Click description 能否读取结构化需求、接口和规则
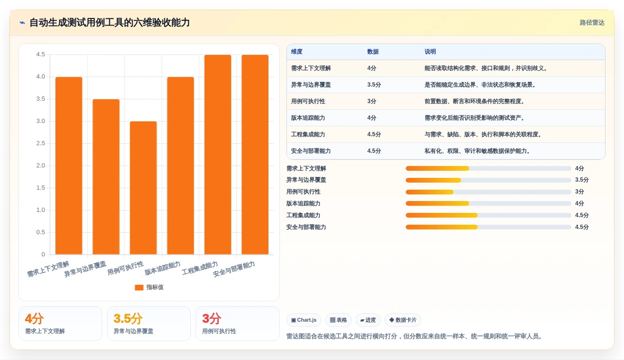624x360 pixels. click(x=486, y=68)
